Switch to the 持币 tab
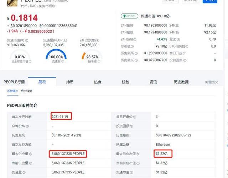Viewport: 228px width, 178px height. (70, 82)
